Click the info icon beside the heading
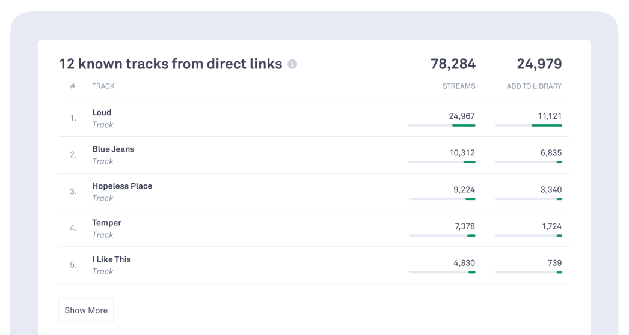629x335 pixels. [292, 64]
